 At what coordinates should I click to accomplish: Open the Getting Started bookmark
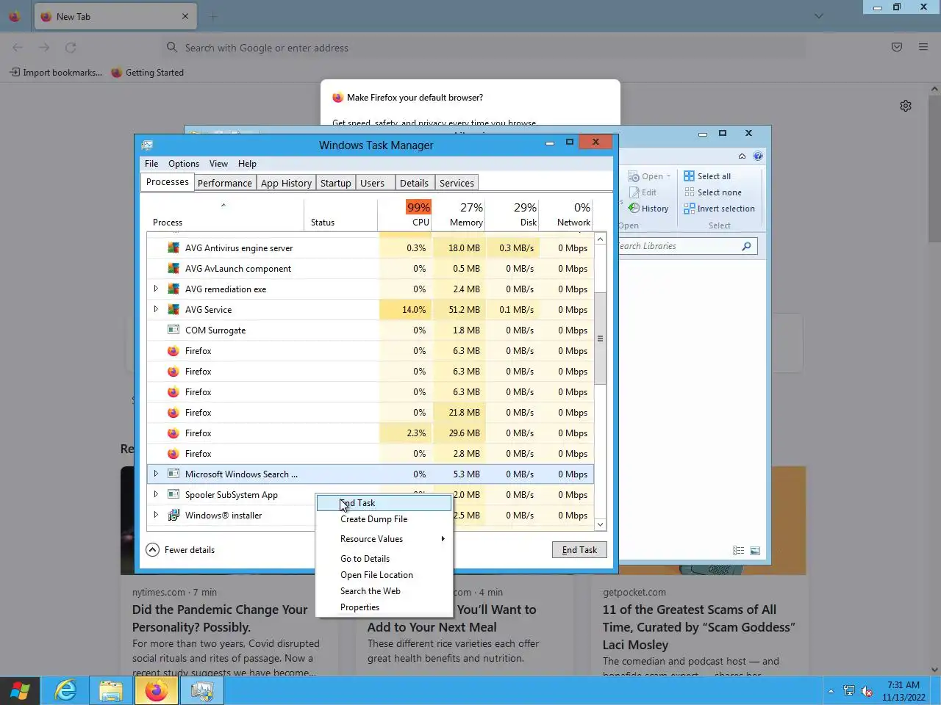point(147,73)
